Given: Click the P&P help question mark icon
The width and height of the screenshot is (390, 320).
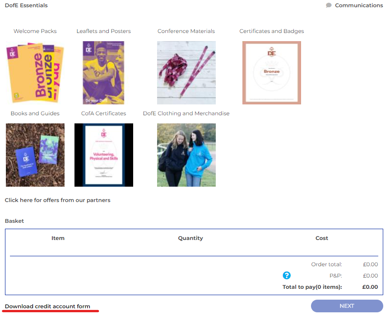Looking at the screenshot, I should click(287, 275).
